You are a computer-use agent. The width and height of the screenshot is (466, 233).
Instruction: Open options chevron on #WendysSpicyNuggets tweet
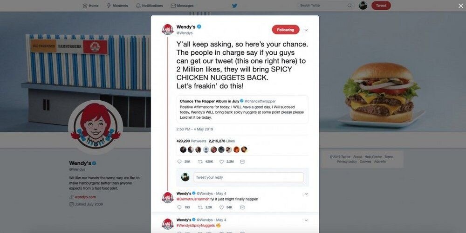[306, 220]
